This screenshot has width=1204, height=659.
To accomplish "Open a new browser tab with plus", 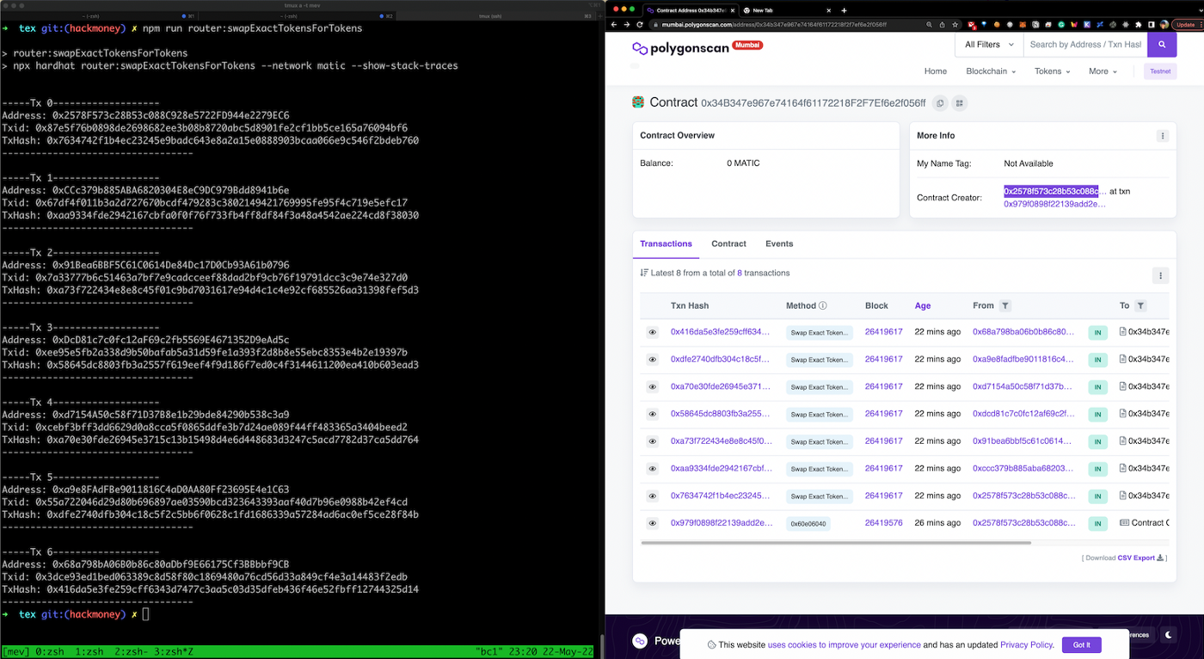I will tap(844, 10).
